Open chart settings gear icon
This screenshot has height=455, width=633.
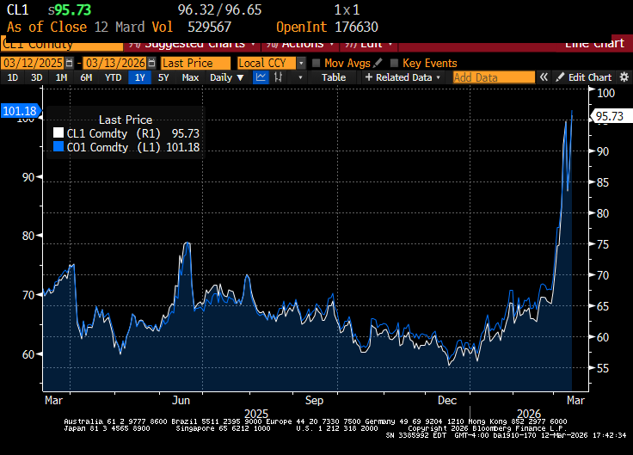624,77
